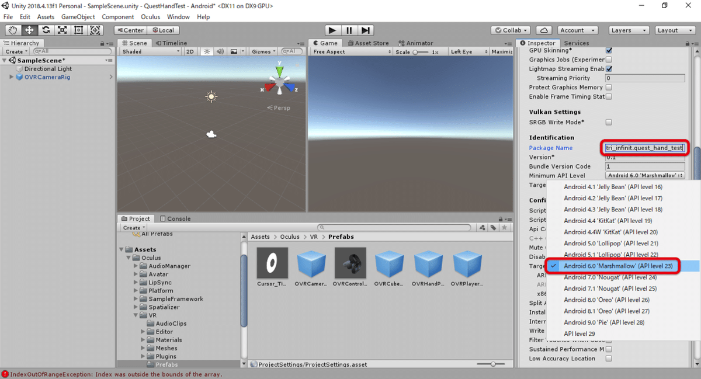Click the Local handle rotation button
The height and width of the screenshot is (379, 701).
pyautogui.click(x=163, y=30)
